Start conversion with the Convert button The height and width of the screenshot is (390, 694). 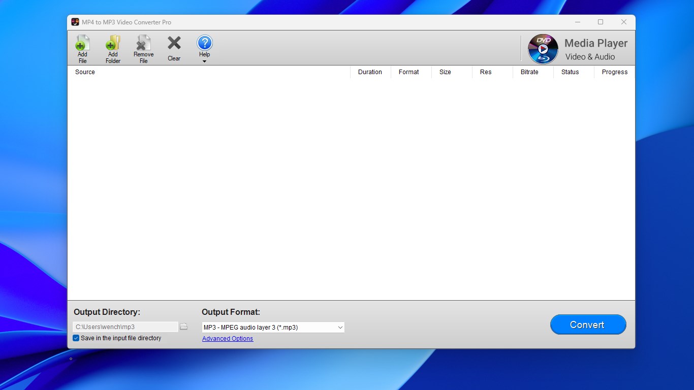click(588, 325)
